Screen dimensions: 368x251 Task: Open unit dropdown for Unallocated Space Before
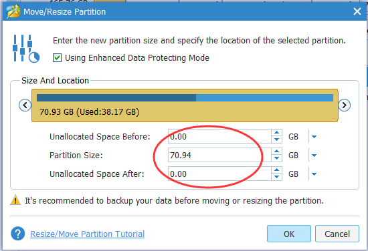click(314, 136)
